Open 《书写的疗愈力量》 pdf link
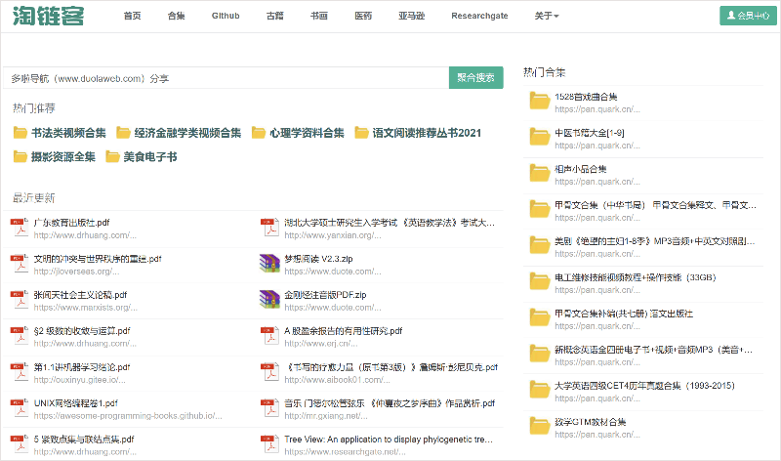781x461 pixels. tap(391, 367)
